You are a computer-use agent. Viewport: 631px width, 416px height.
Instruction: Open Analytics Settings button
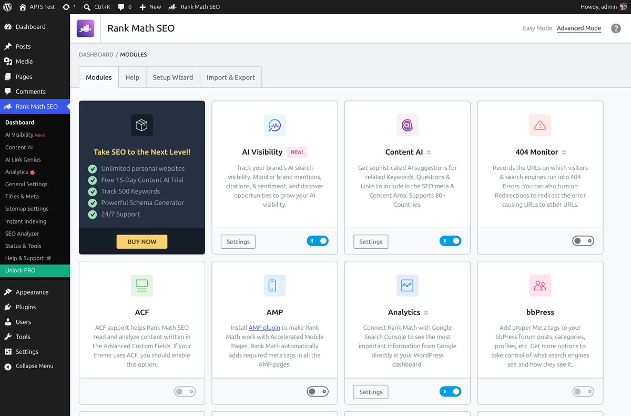click(371, 392)
